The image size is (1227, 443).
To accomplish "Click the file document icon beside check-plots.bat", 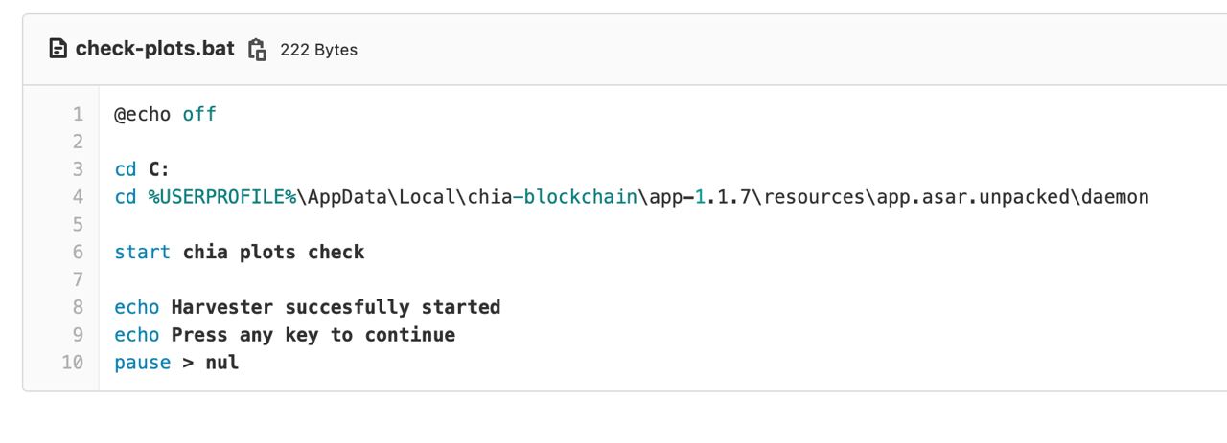I will click(x=58, y=49).
